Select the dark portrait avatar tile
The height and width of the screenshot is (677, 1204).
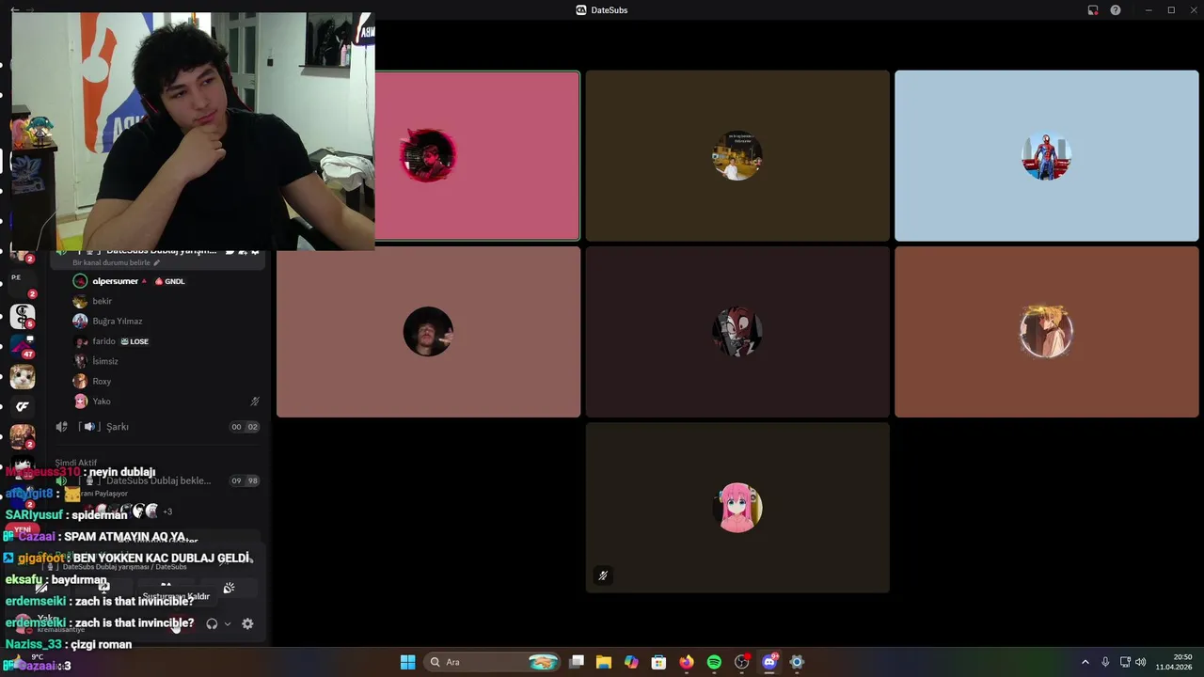click(x=428, y=332)
